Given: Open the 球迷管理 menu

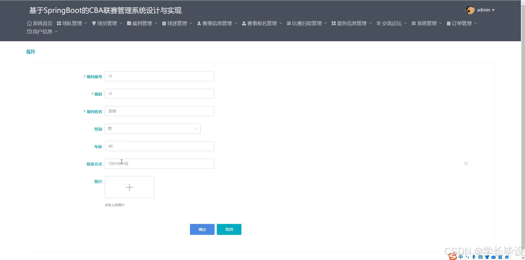Looking at the screenshot, I should click(x=177, y=23).
